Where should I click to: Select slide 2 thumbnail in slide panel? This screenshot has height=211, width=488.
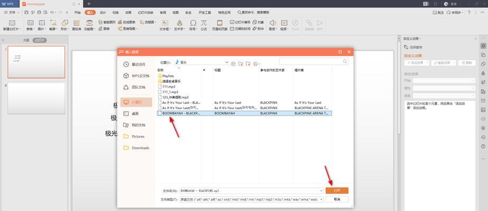(x=36, y=98)
